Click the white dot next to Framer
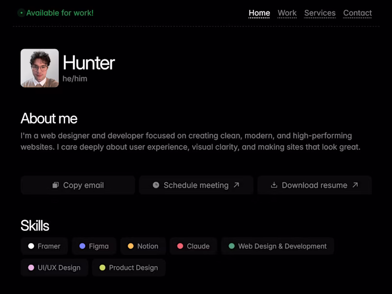This screenshot has height=294, width=392. (31, 246)
